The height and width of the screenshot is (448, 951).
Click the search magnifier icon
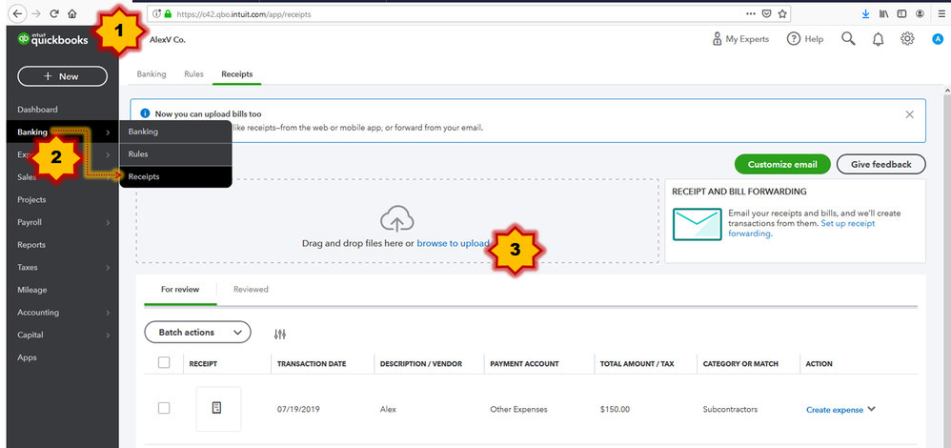[x=848, y=39]
